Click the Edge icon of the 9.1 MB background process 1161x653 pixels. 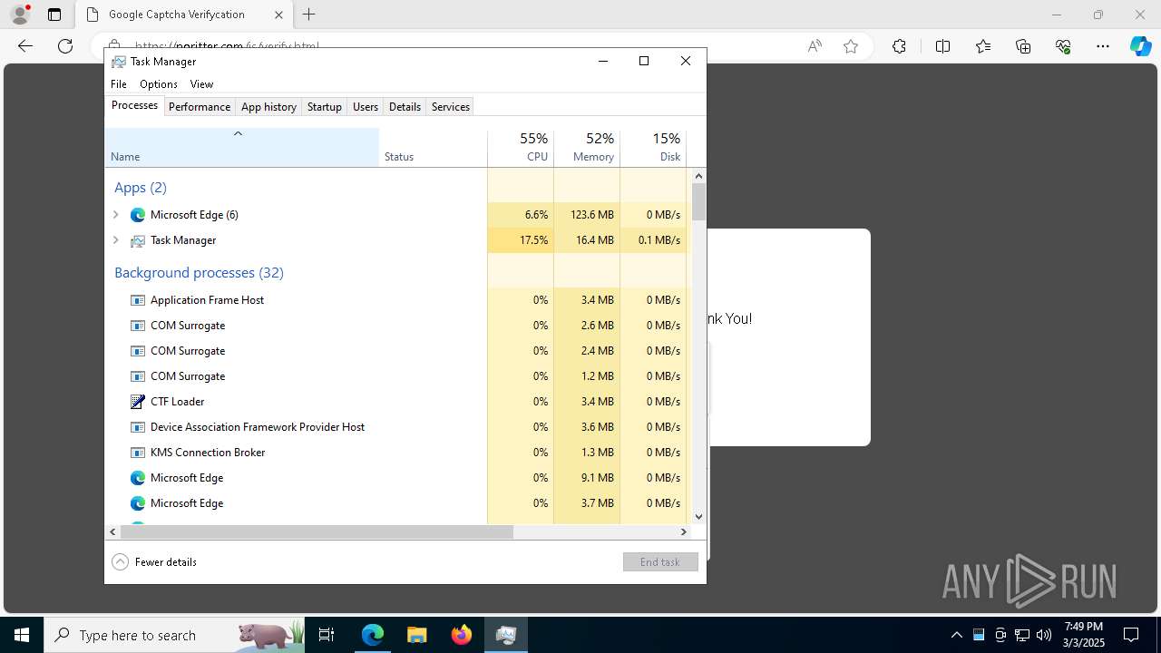pos(138,478)
